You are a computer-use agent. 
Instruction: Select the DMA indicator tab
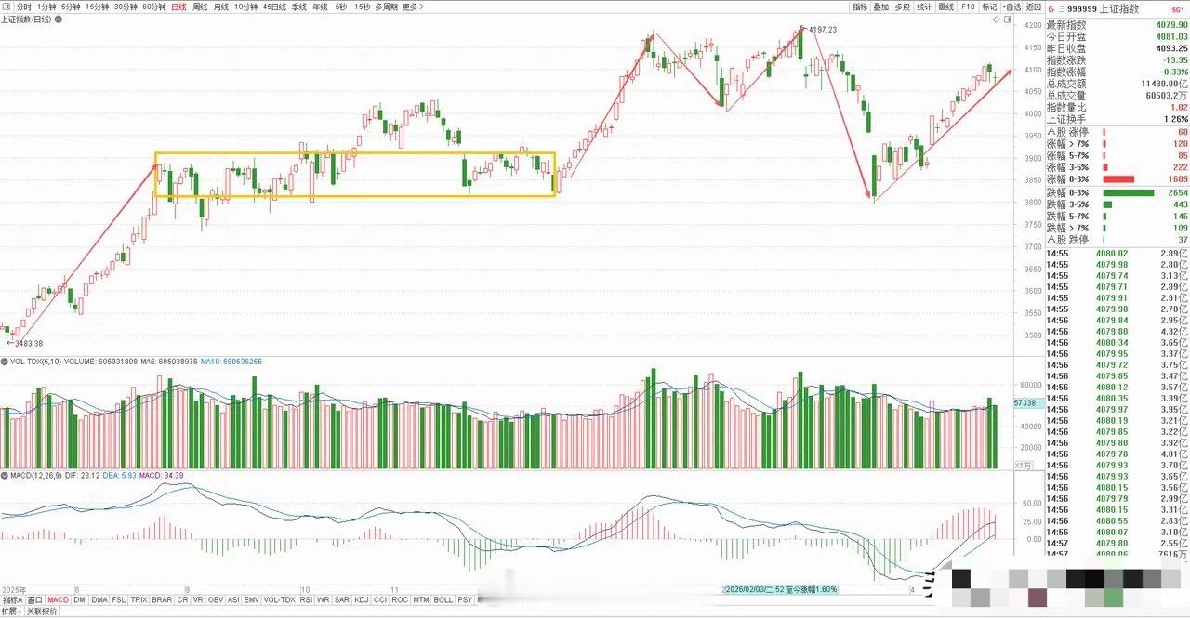click(x=99, y=600)
